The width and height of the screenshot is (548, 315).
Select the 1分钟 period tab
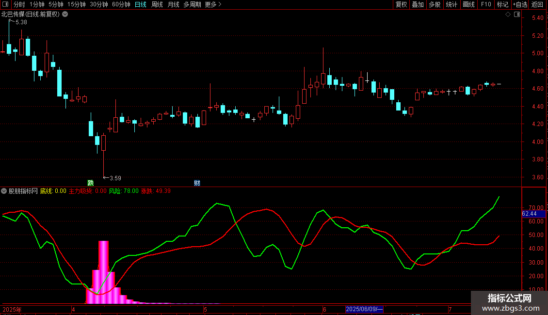point(37,4)
